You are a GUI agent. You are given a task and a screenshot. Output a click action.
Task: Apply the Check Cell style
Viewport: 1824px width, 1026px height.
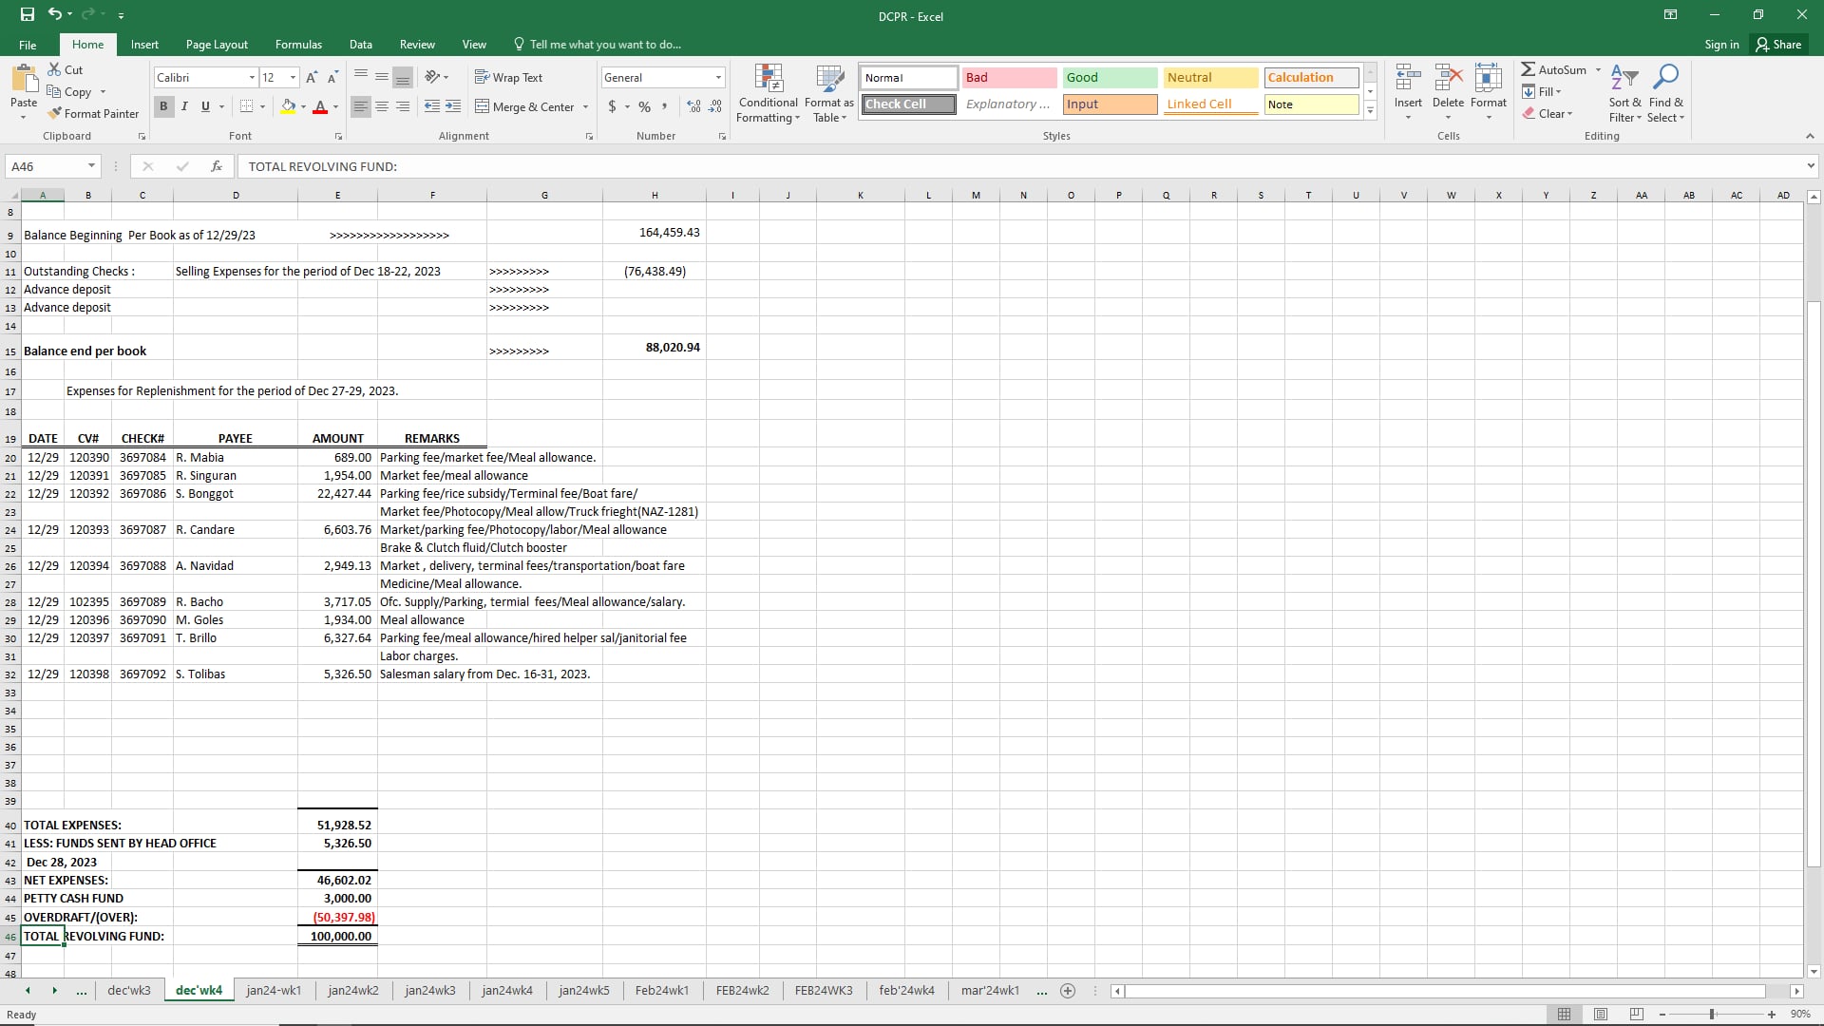coord(908,104)
